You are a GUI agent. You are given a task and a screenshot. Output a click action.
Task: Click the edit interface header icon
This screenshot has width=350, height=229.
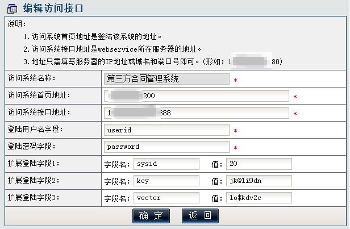(12, 9)
